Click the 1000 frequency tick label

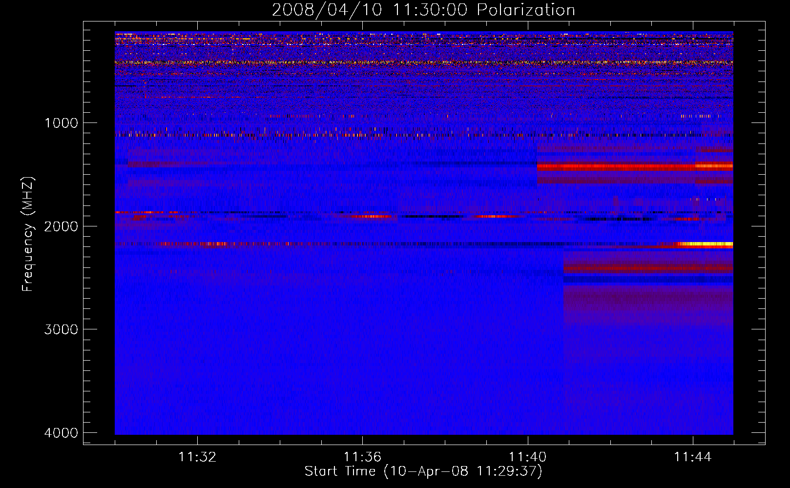(x=62, y=122)
